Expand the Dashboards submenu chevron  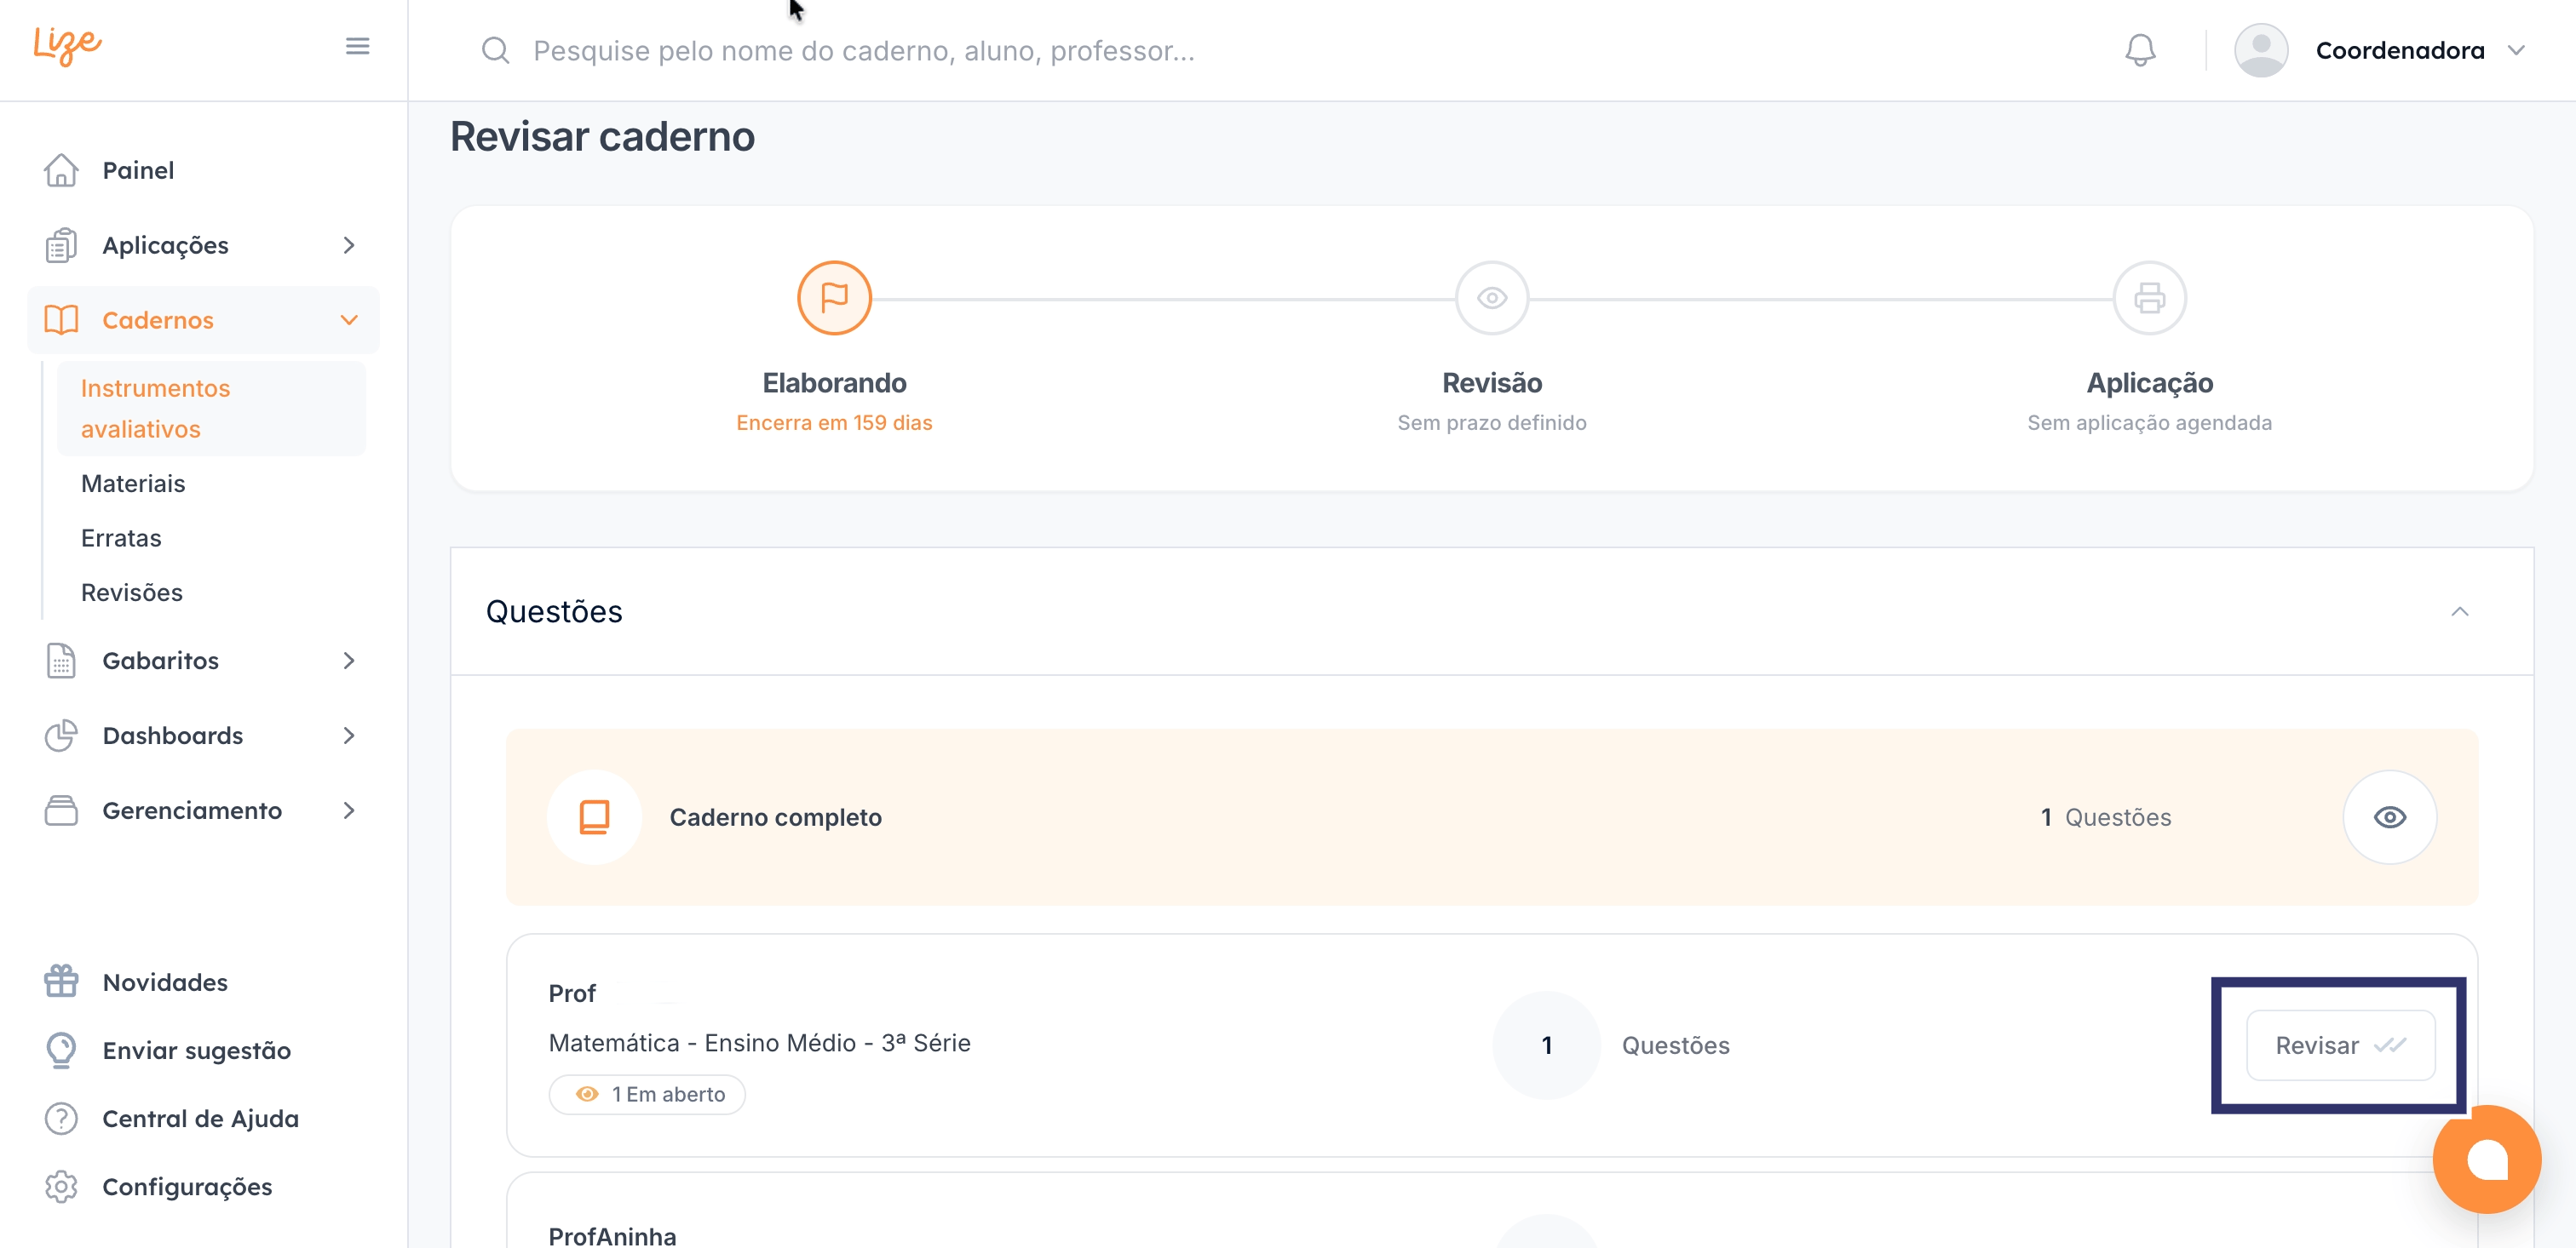[x=348, y=736]
